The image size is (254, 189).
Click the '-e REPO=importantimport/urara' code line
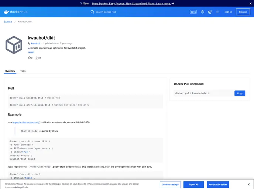point(31,148)
